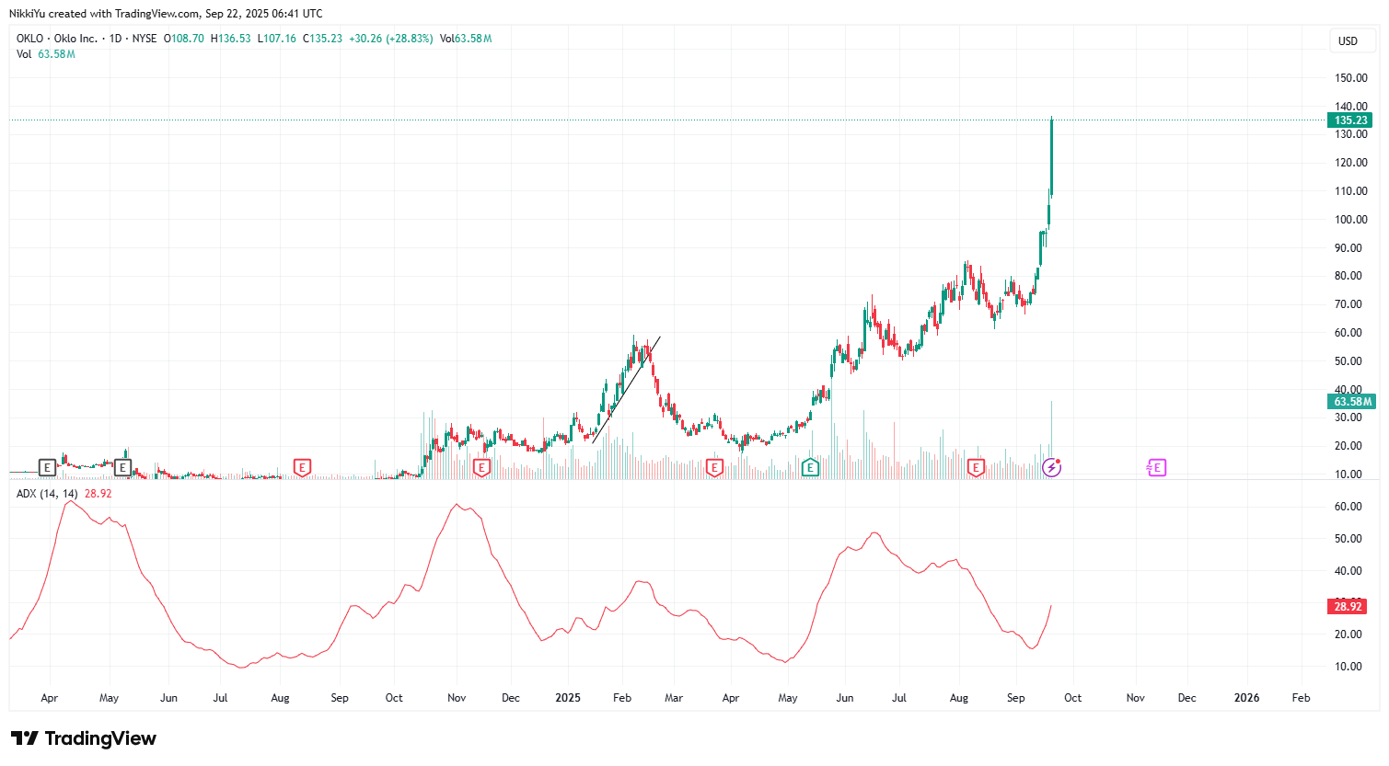Image resolution: width=1389 pixels, height=766 pixels.
Task: Open the USD currency selector
Action: [1348, 41]
